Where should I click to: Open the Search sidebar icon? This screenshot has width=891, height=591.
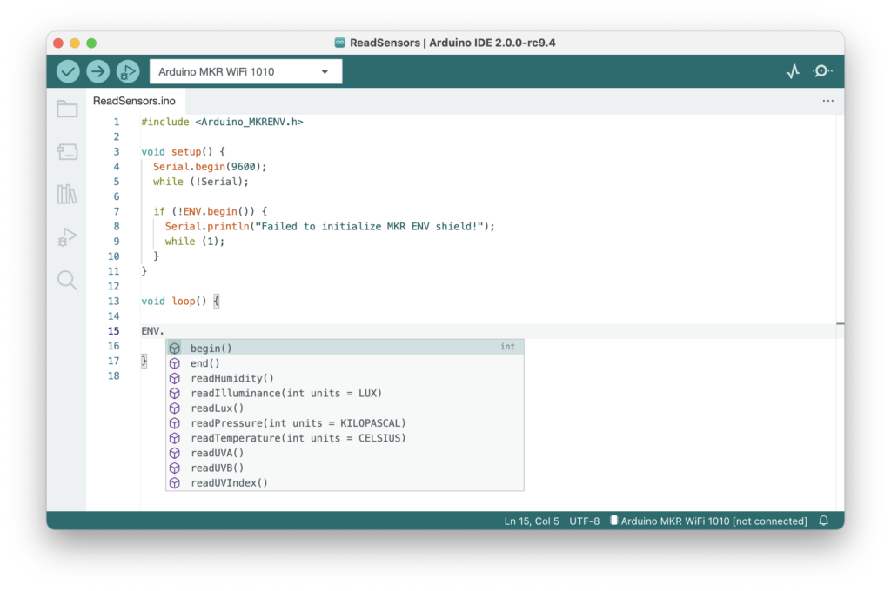pos(67,280)
